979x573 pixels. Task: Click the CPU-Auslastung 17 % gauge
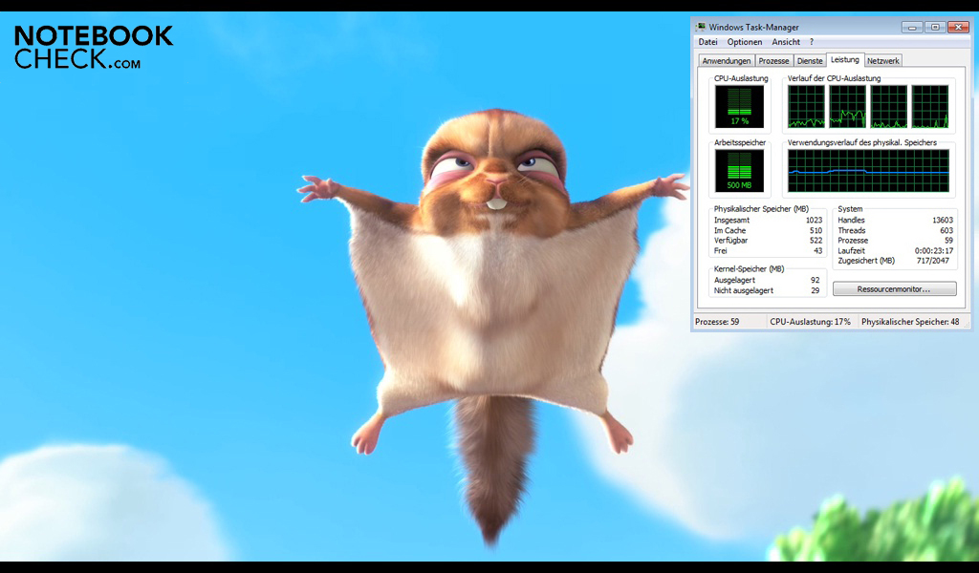pos(739,107)
